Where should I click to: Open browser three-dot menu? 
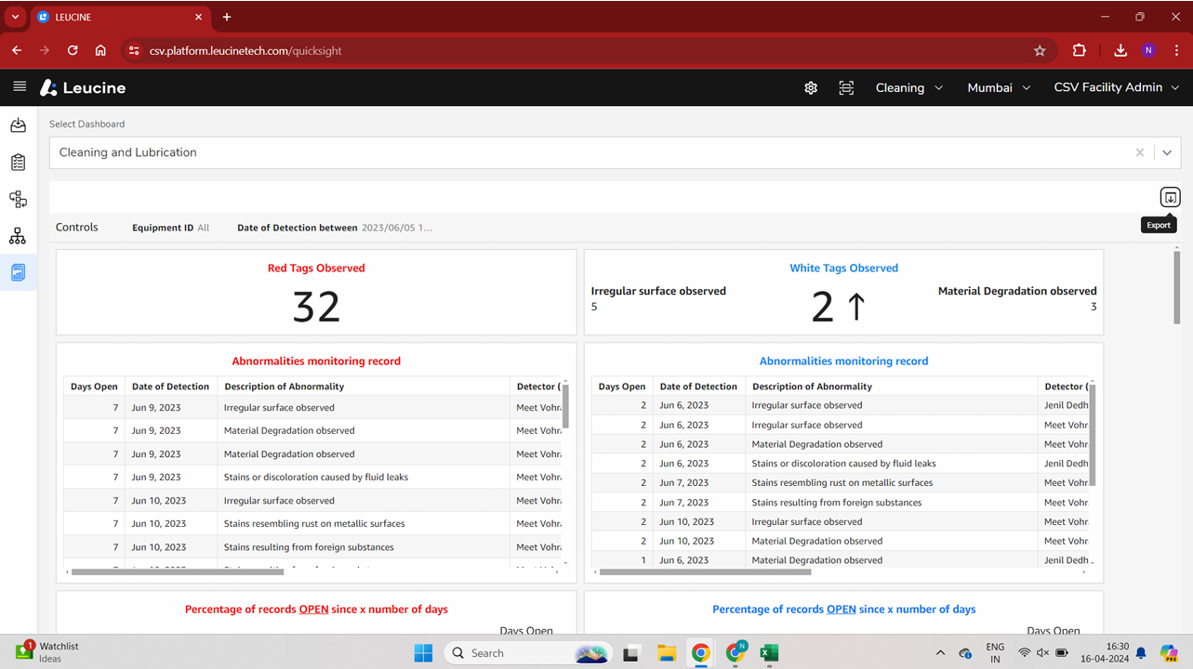pos(1175,50)
